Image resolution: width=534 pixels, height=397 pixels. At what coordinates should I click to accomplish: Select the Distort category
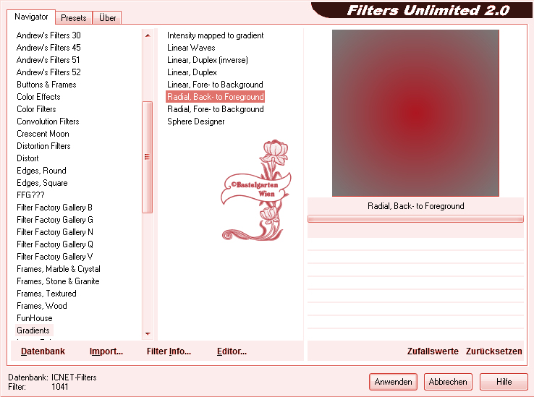pos(27,158)
